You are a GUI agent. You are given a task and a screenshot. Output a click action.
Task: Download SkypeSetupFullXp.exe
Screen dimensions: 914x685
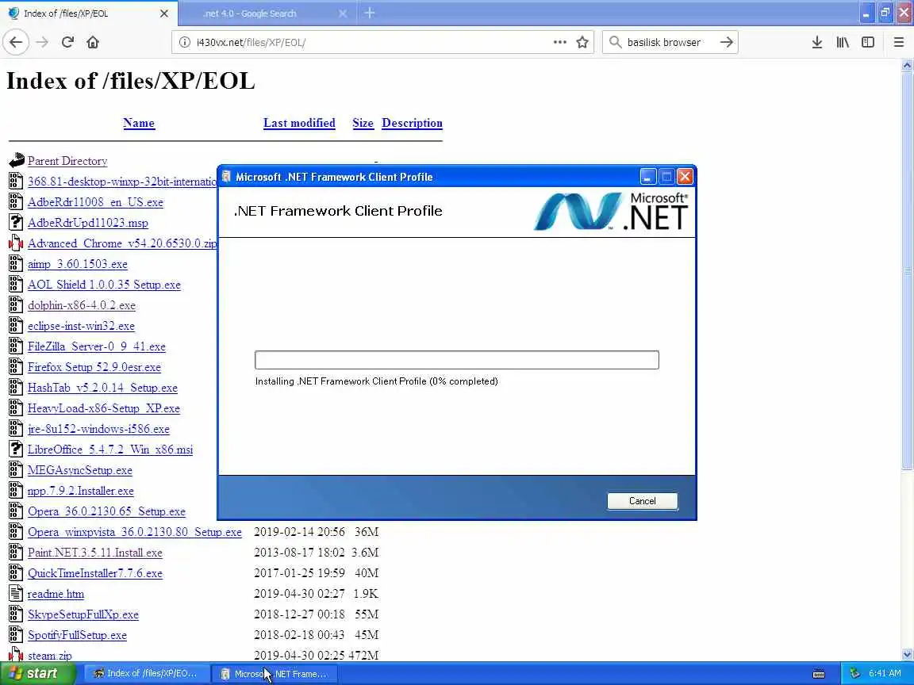(x=83, y=614)
